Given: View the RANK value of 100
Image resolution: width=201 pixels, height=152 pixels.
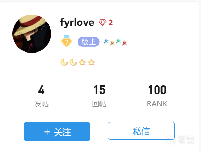Looking at the screenshot, I should pyautogui.click(x=157, y=96).
